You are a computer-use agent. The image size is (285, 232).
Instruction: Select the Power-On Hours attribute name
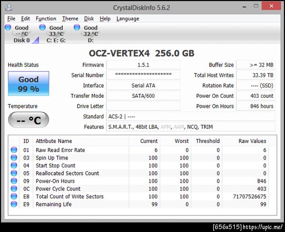(x=55, y=181)
